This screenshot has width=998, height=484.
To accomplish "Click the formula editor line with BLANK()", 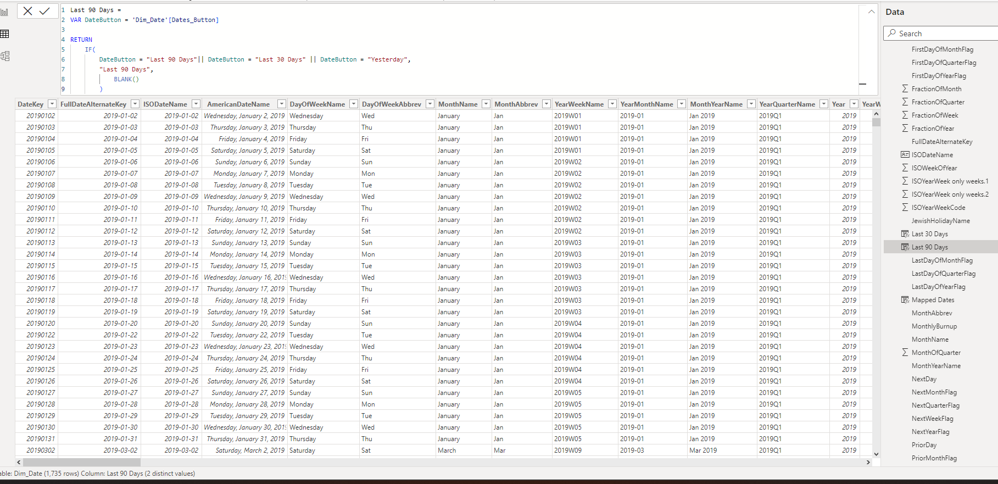I will [126, 79].
